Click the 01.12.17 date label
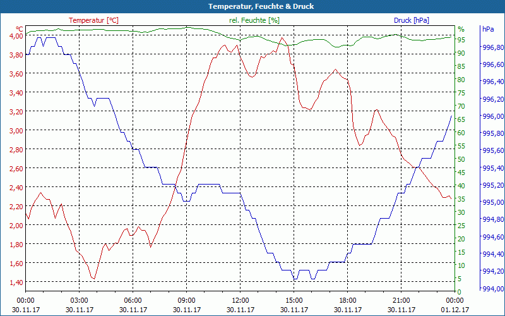Image resolution: width=505 pixels, height=316 pixels. [x=454, y=310]
